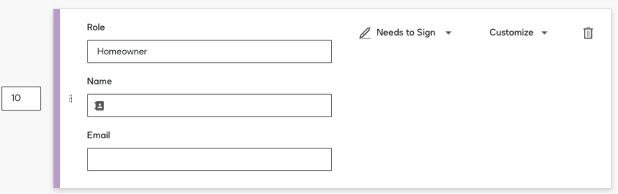This screenshot has height=194, width=618.
Task: Click the Role label
Action: [x=95, y=28]
